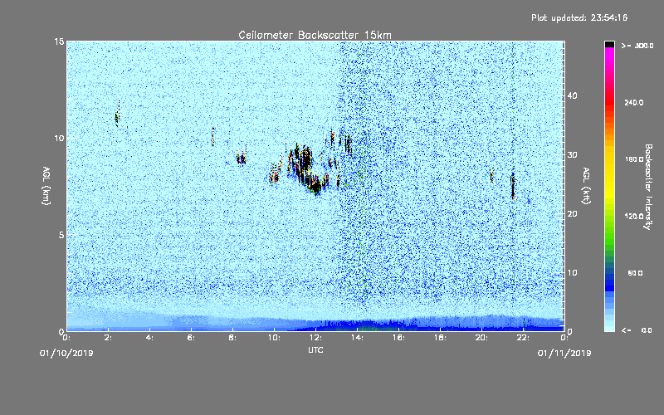Click the 10 km tick on the left axis
The width and height of the screenshot is (664, 415).
pos(59,138)
